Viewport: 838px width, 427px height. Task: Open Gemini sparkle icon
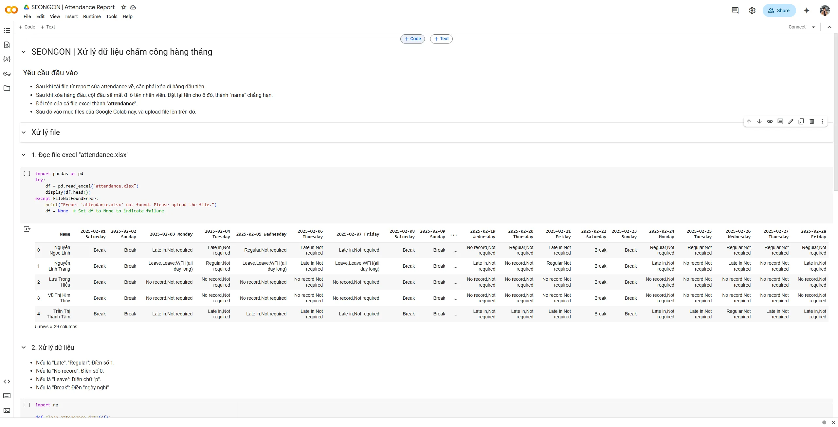click(x=807, y=10)
